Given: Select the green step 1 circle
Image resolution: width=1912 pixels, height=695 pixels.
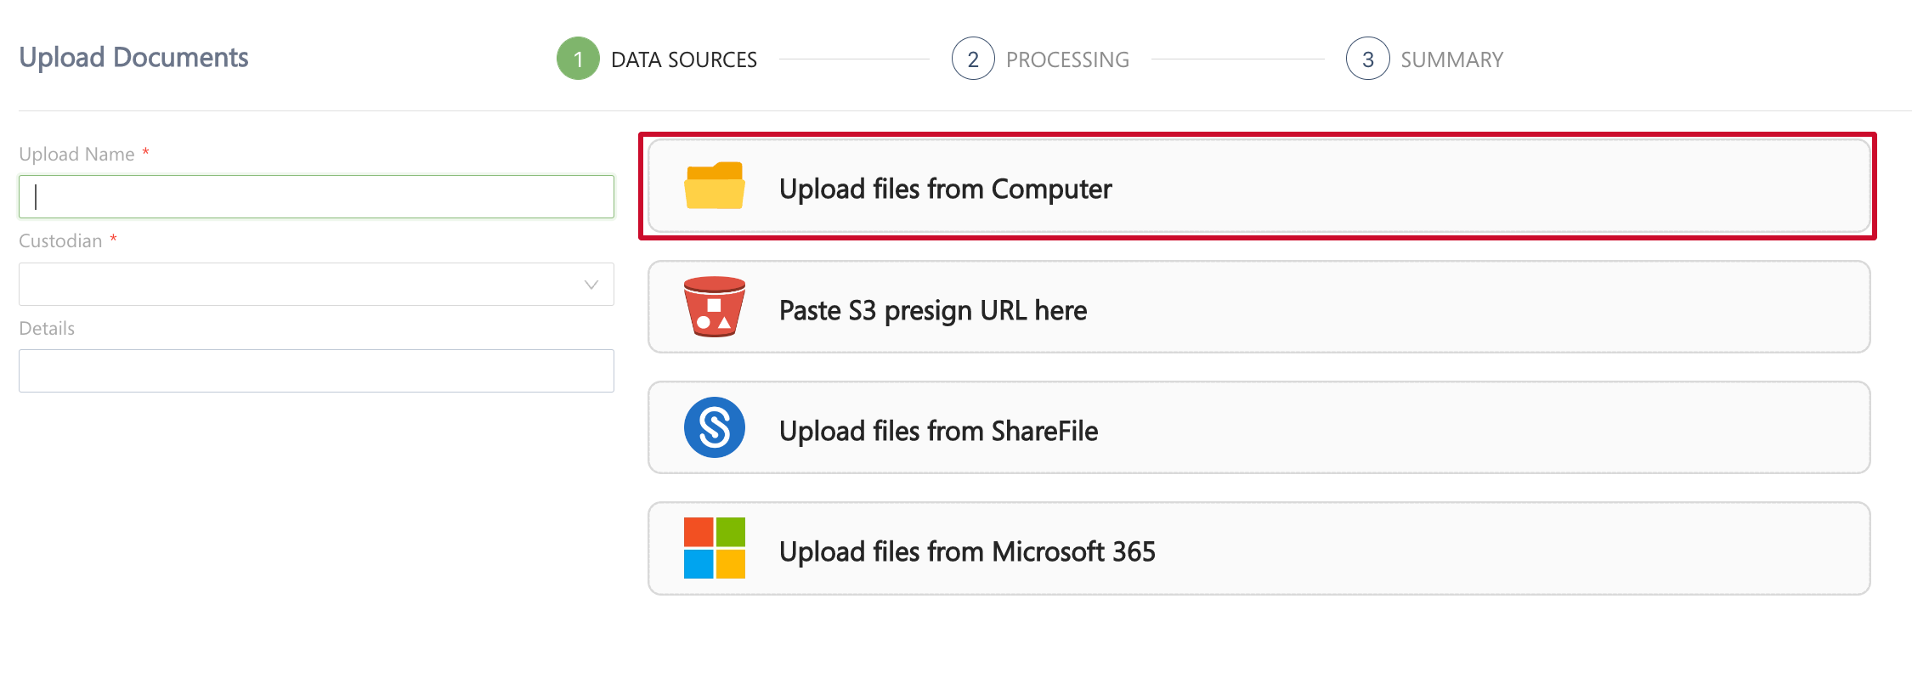Looking at the screenshot, I should tap(578, 59).
